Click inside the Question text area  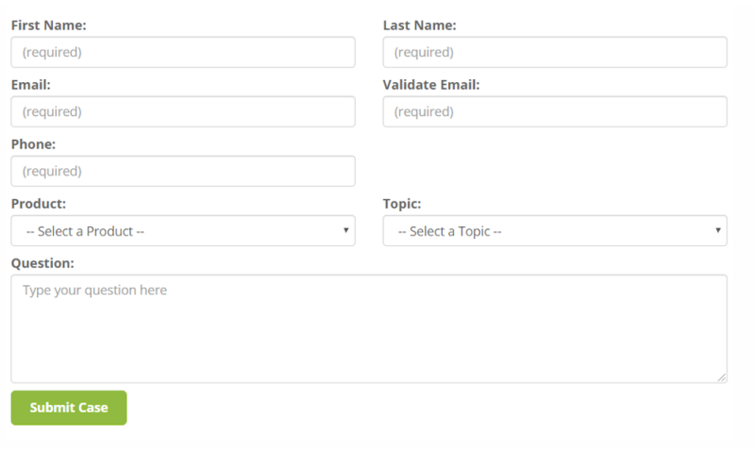(x=369, y=328)
